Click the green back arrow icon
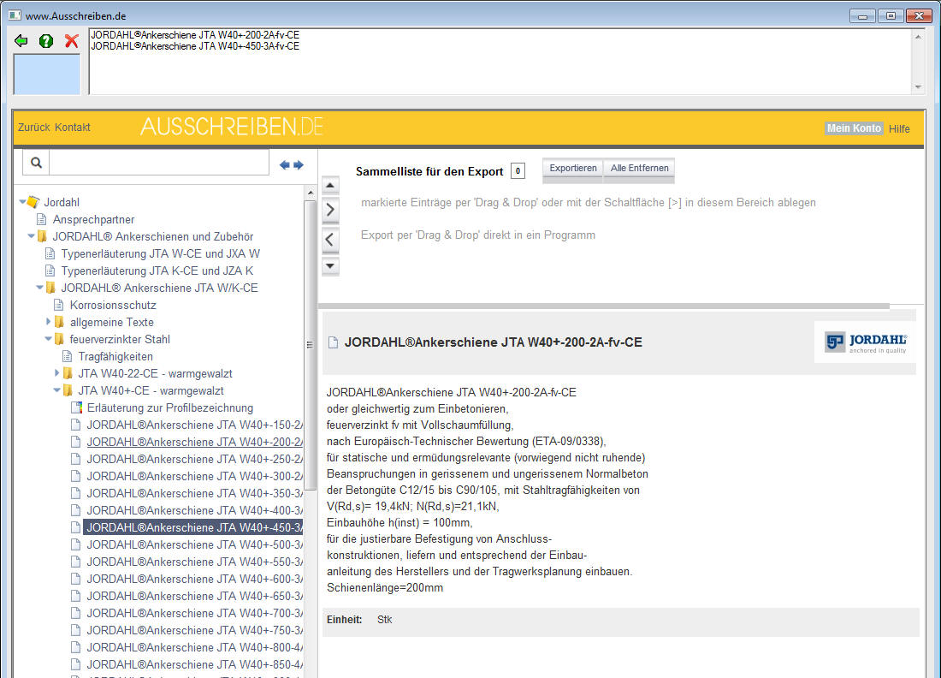This screenshot has height=678, width=941. pyautogui.click(x=21, y=41)
